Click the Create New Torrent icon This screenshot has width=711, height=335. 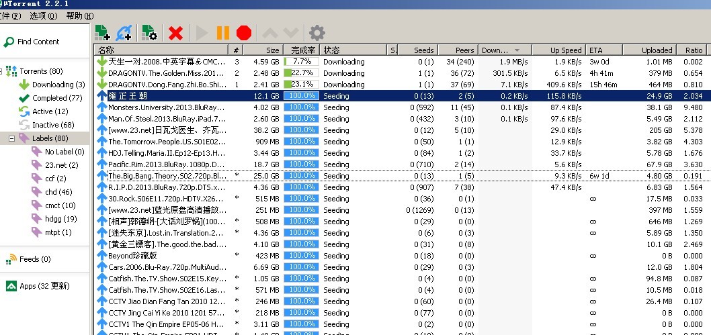point(149,33)
